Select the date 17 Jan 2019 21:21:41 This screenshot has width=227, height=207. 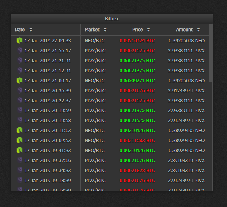48,61
